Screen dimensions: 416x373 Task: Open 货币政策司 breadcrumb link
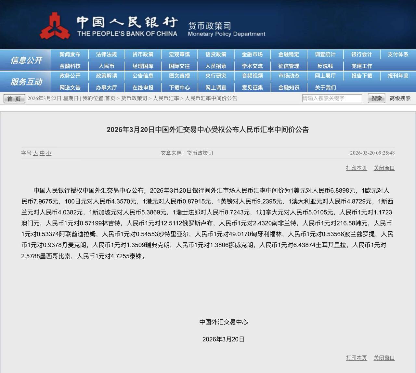click(134, 98)
